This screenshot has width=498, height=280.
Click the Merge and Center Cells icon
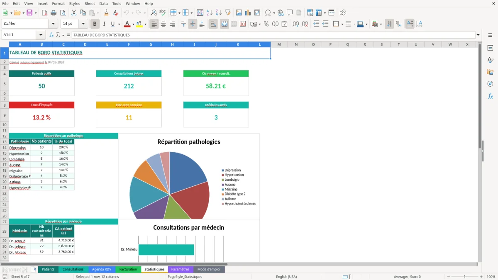225,24
